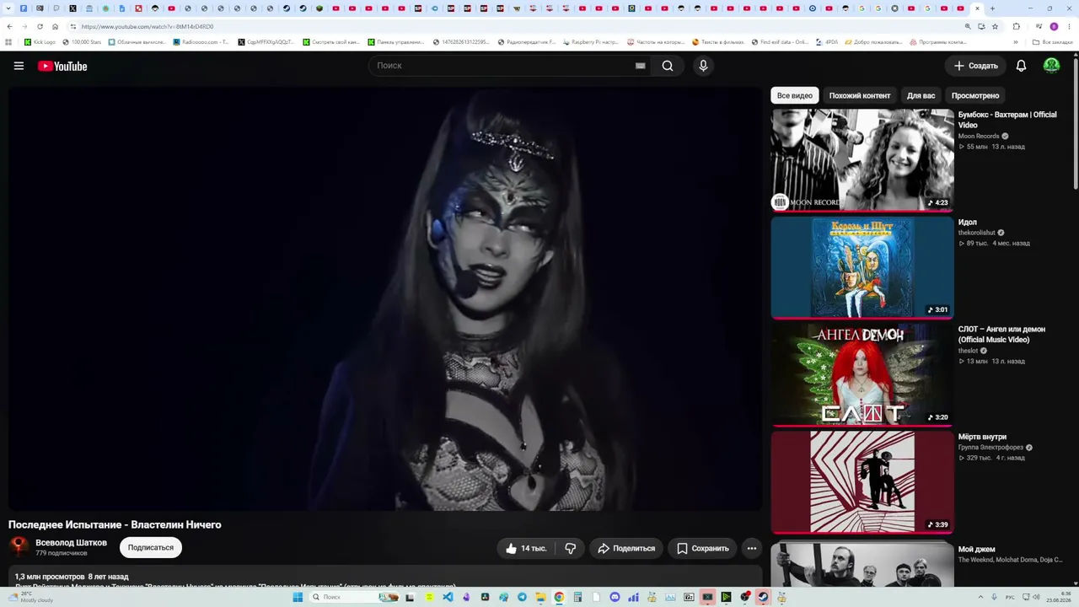
Task: Open 'Идол' video title link
Action: 968,223
